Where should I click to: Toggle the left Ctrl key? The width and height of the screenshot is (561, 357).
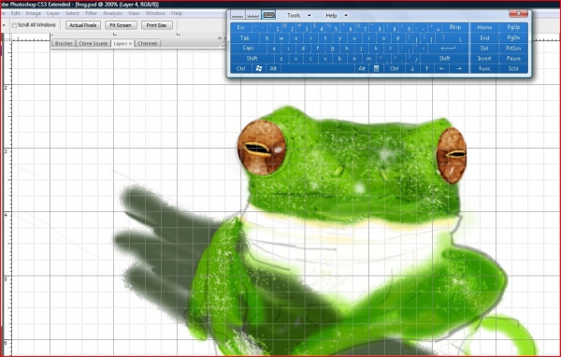coord(241,68)
